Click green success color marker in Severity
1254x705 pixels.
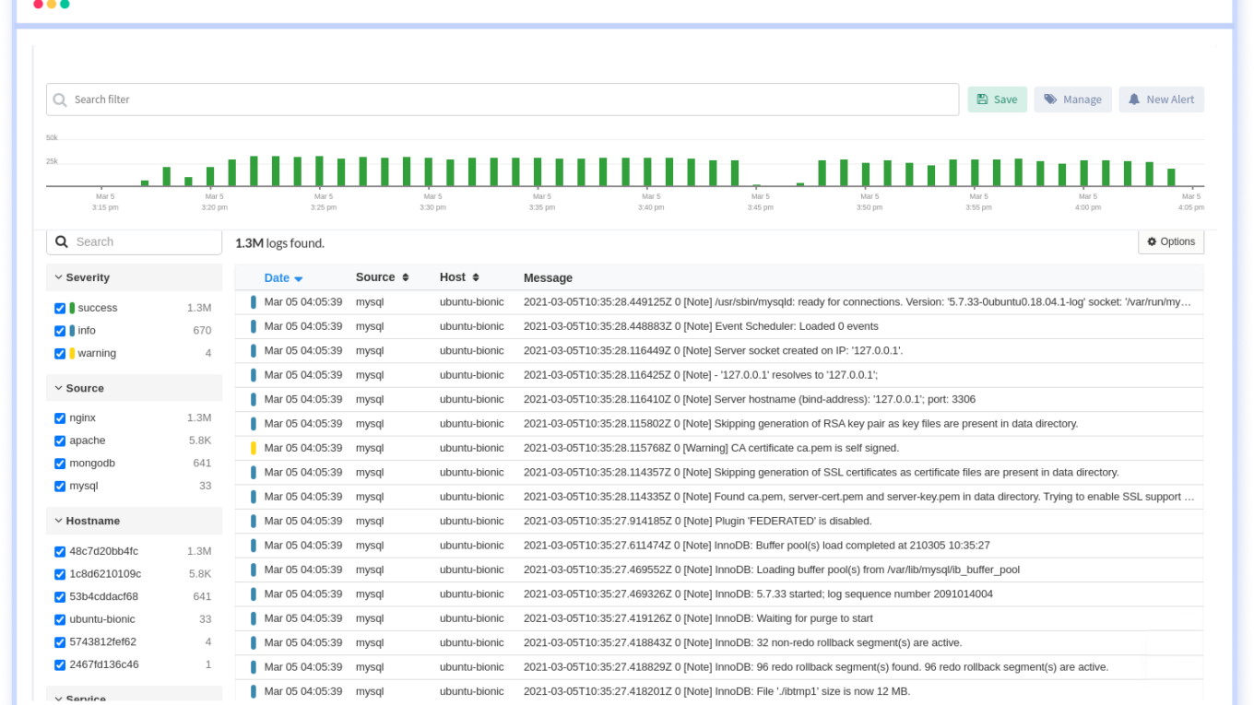72,308
